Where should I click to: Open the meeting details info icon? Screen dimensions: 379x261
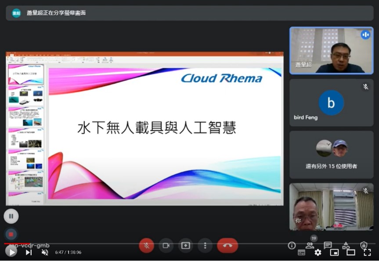[292, 246]
